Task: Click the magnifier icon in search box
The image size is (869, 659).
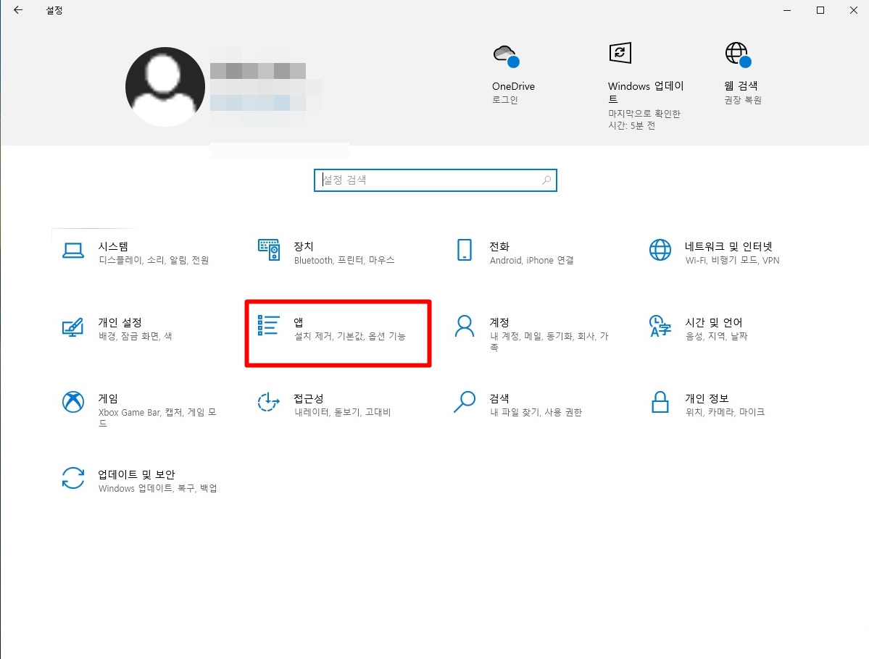Action: (x=546, y=180)
